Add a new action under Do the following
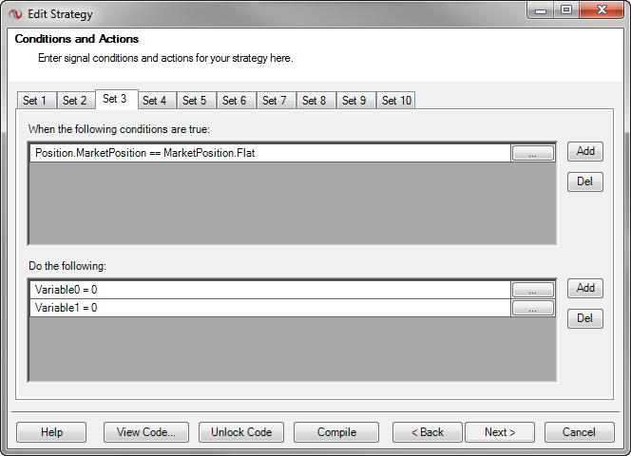The width and height of the screenshot is (631, 456). (x=585, y=288)
